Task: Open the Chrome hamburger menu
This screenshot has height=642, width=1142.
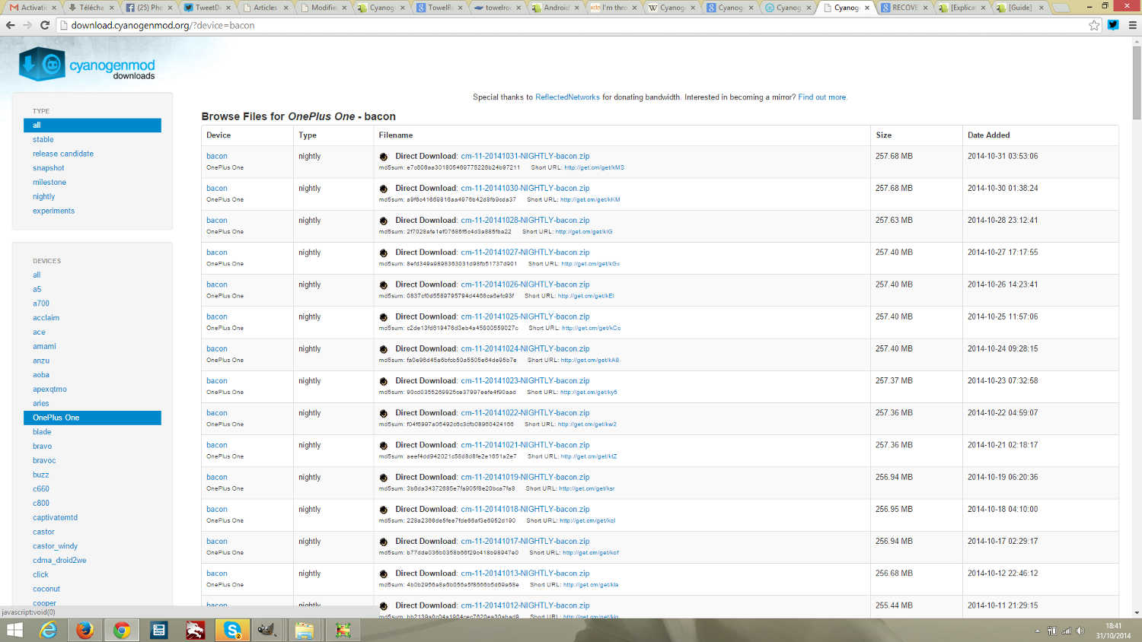Action: [x=1132, y=25]
